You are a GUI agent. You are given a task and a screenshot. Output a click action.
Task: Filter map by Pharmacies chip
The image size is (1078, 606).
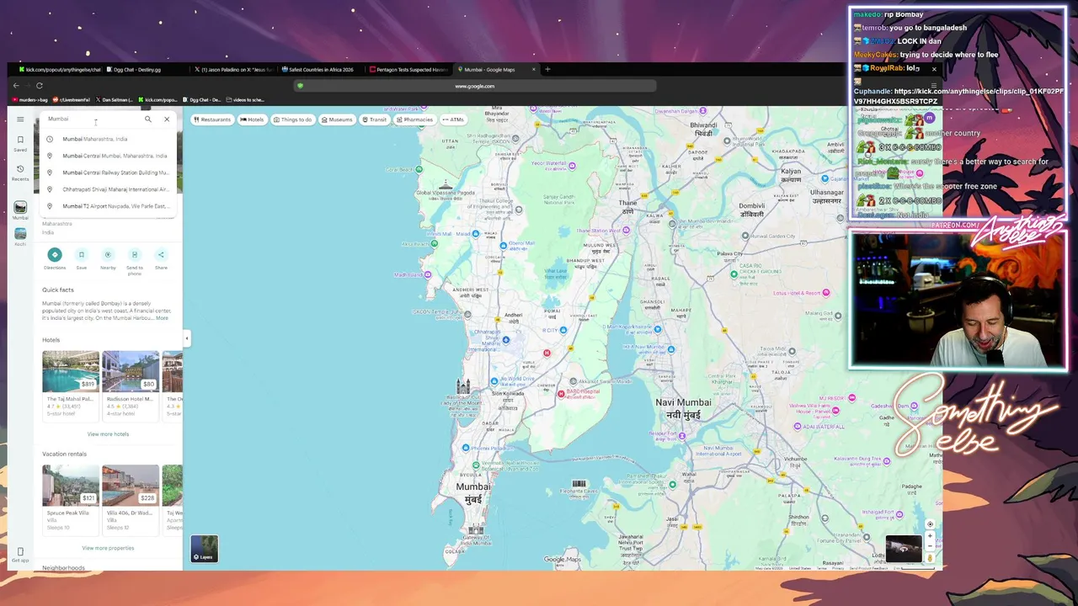point(414,120)
